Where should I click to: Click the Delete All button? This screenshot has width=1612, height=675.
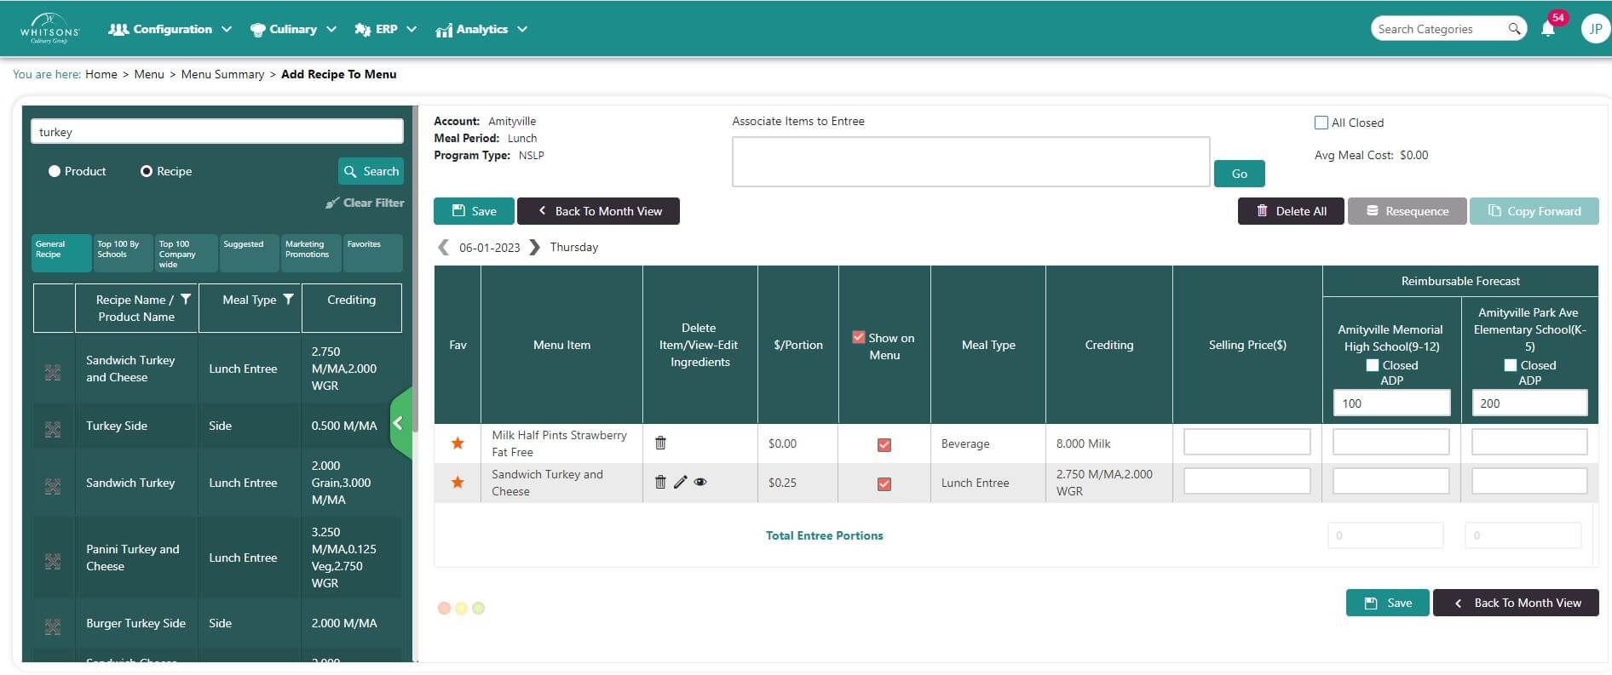click(x=1291, y=211)
